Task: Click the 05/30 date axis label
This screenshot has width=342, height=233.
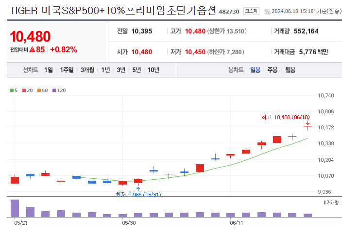Action: pos(129,223)
